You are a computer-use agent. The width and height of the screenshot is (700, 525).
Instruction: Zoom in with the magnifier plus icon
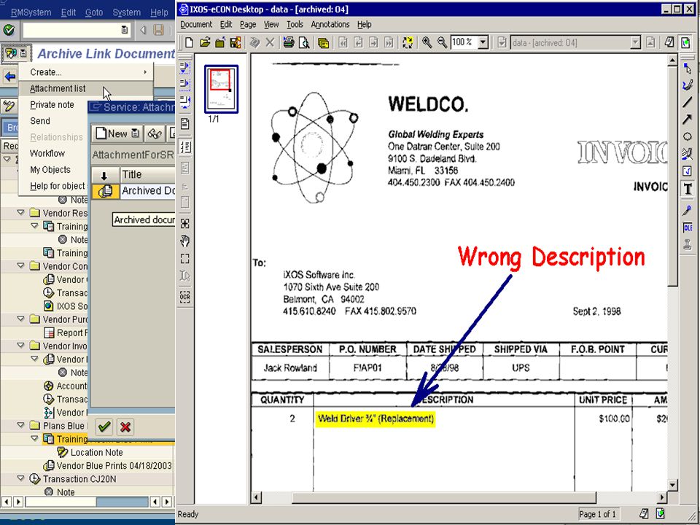point(427,42)
